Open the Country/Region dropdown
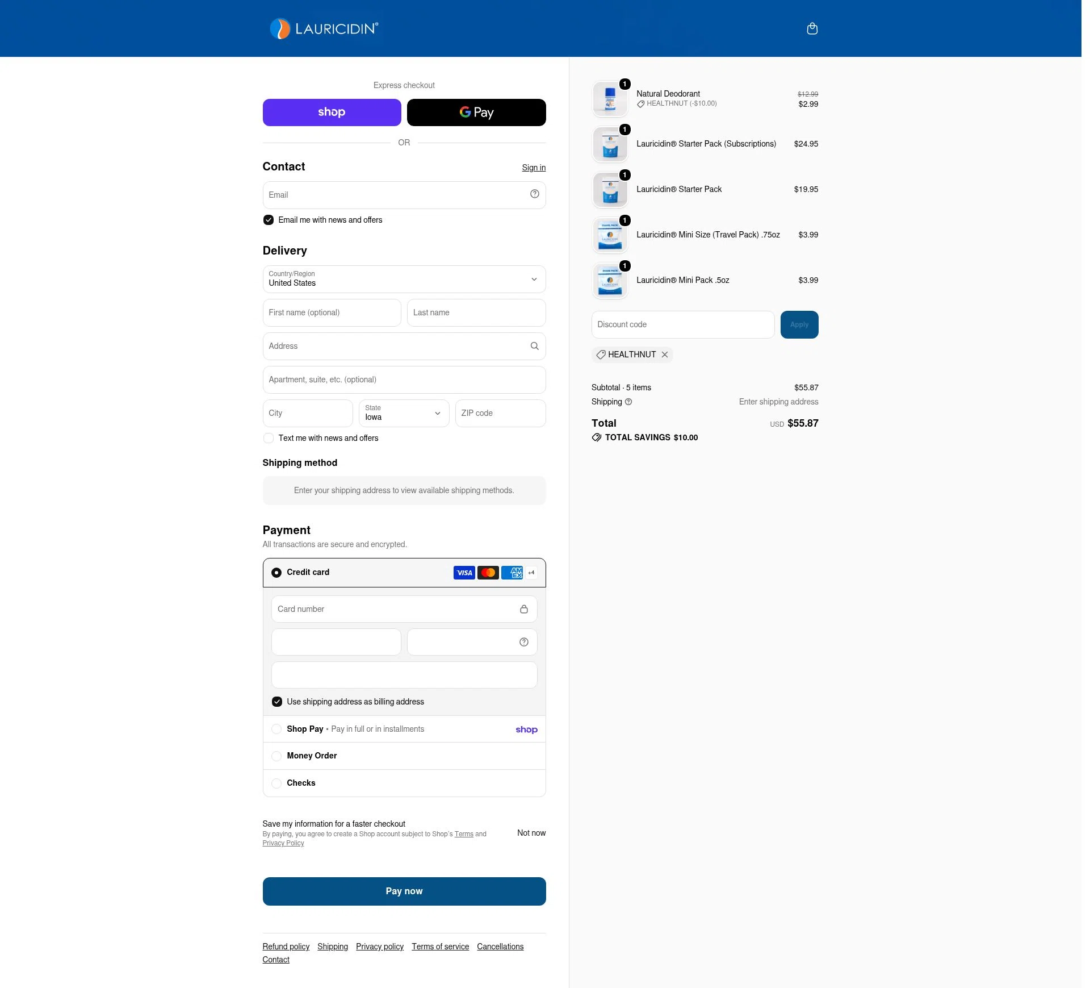 (x=404, y=279)
